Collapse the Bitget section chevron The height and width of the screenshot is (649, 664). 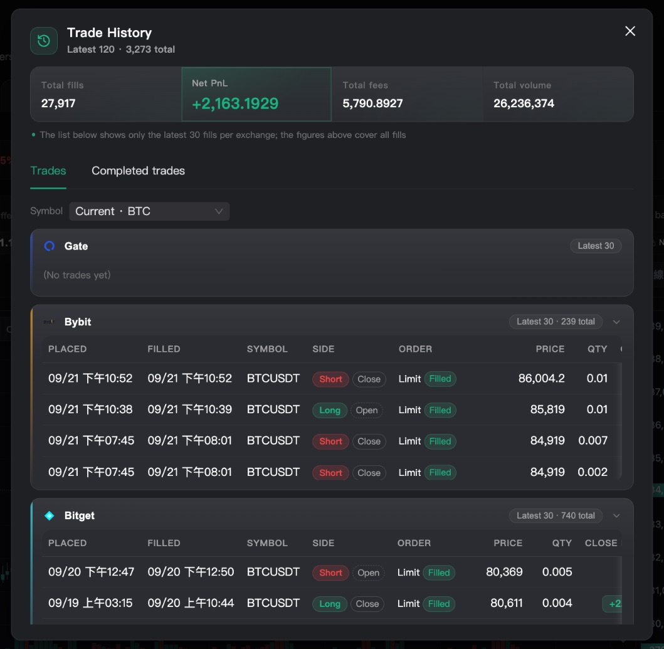point(616,515)
